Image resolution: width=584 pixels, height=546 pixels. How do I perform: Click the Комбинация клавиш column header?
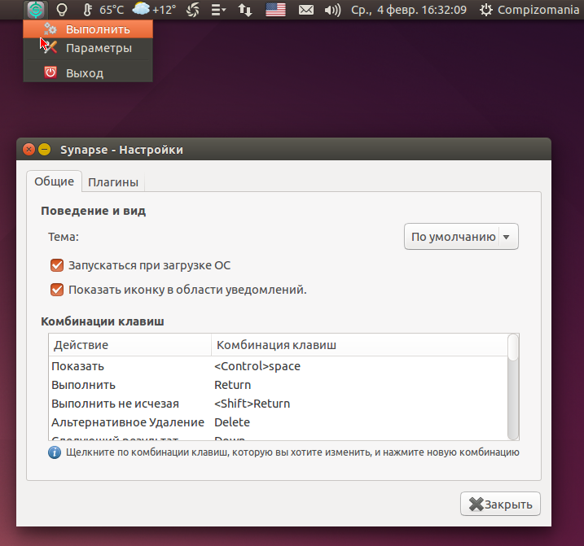(x=359, y=345)
